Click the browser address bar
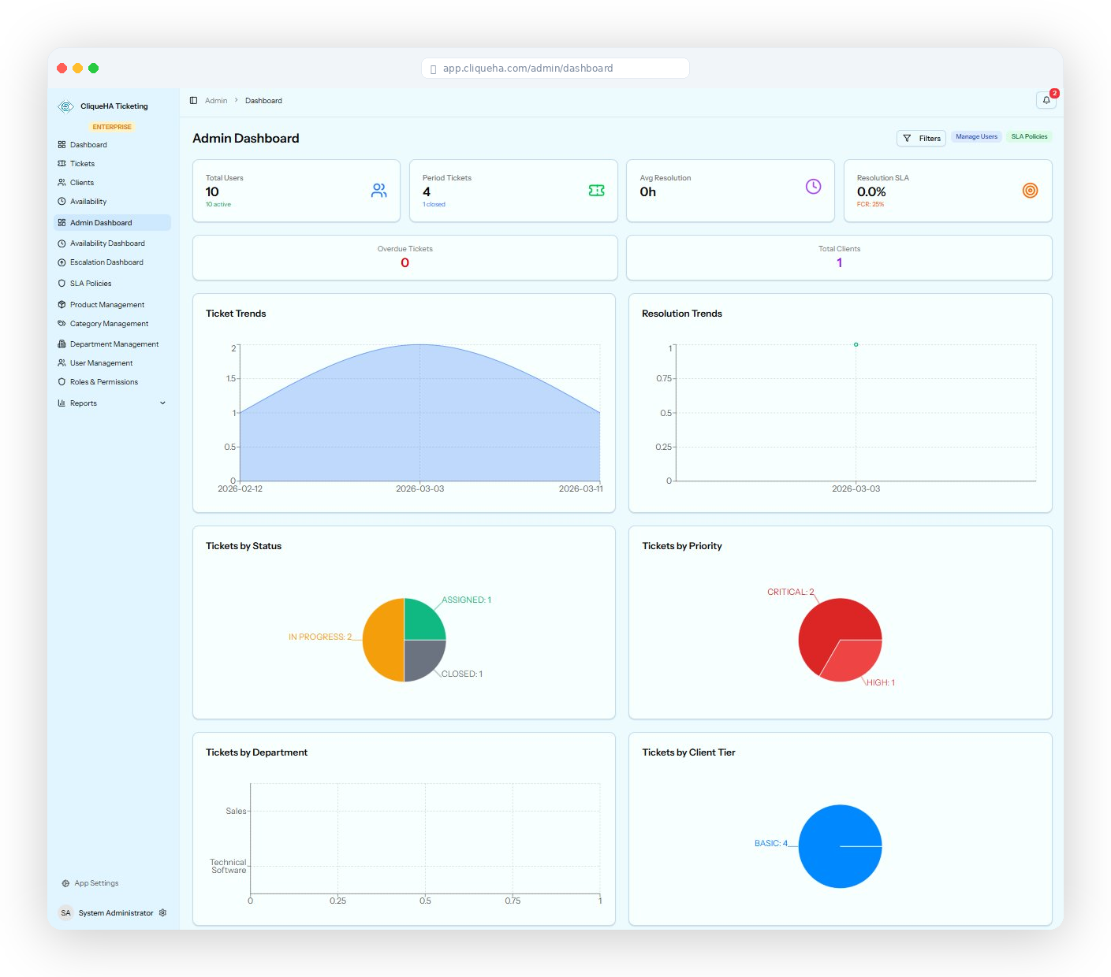The width and height of the screenshot is (1111, 977). tap(555, 69)
